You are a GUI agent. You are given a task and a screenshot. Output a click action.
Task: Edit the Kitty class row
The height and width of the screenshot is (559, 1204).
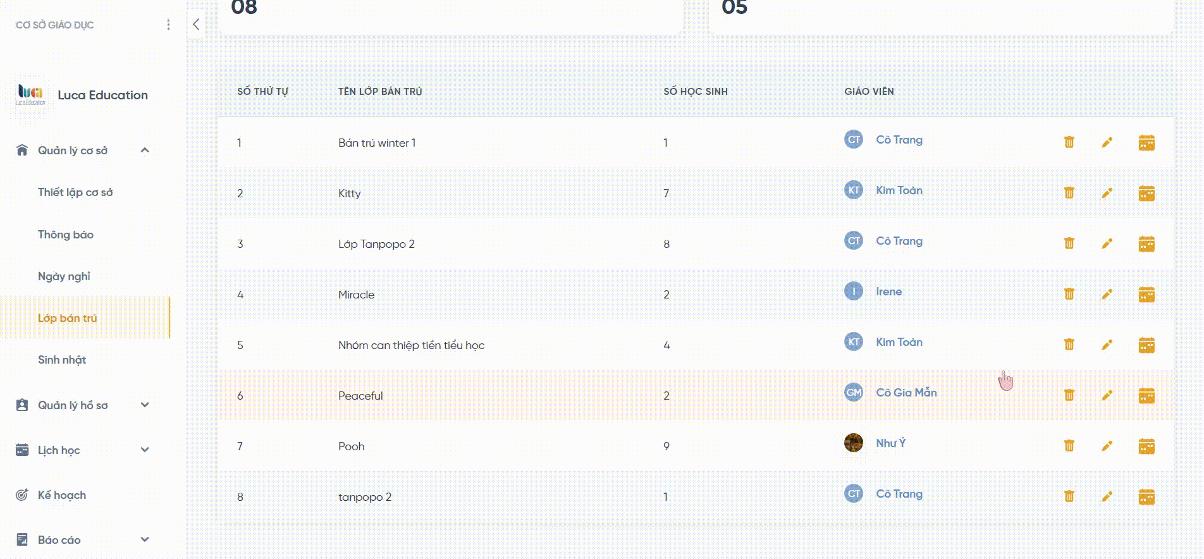coord(1107,193)
